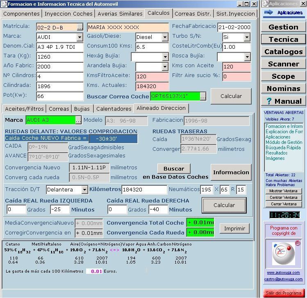Open the Calentadores sub-tab

click(114, 109)
